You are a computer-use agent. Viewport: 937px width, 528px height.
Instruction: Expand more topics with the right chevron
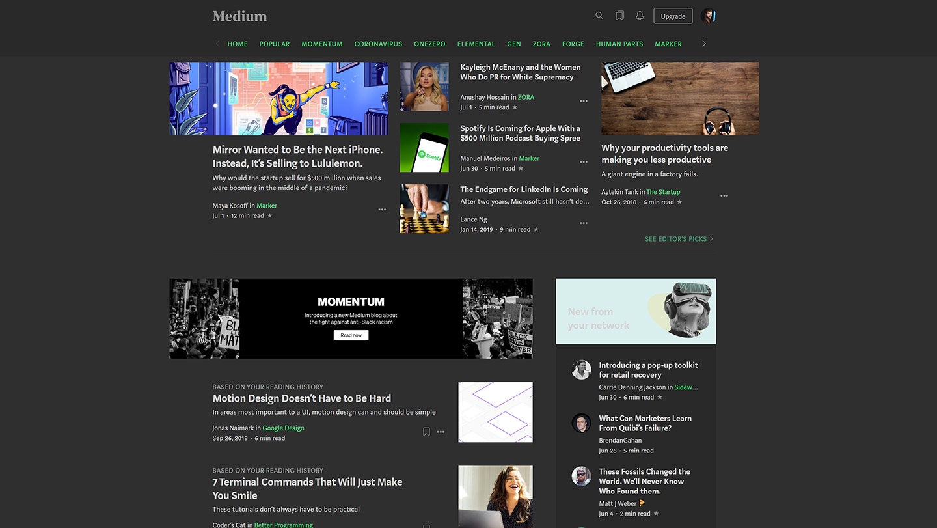coord(704,43)
